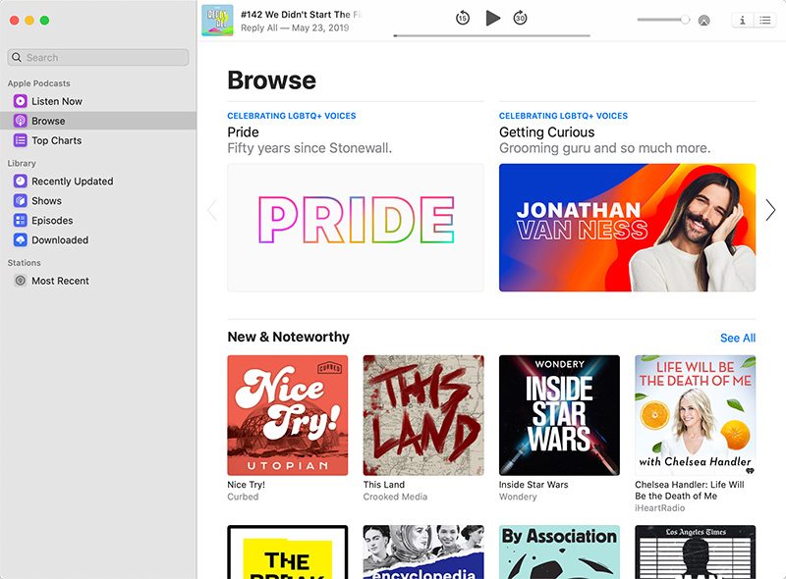
Task: Open the Nice Try! podcast artwork
Action: click(288, 415)
